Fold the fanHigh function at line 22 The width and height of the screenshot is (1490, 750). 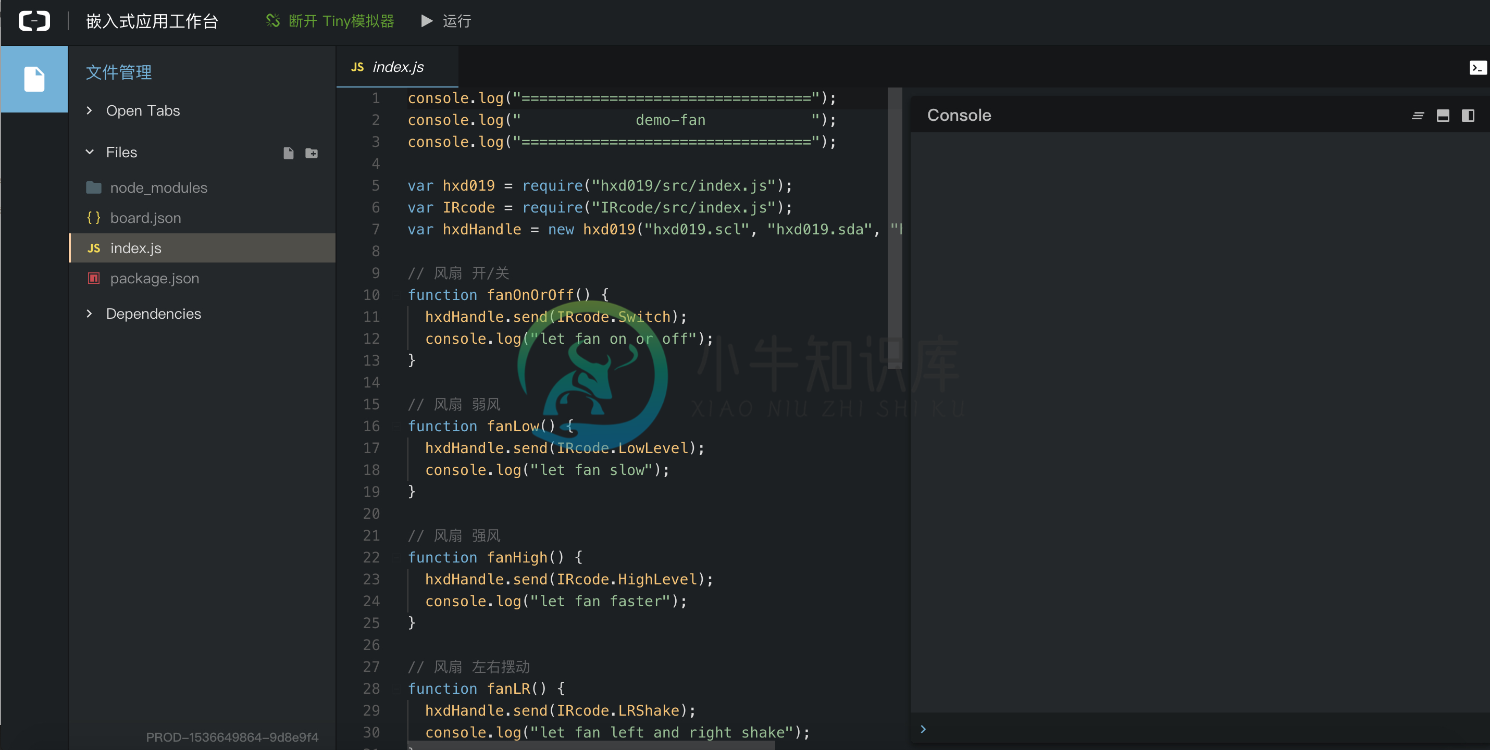point(395,558)
